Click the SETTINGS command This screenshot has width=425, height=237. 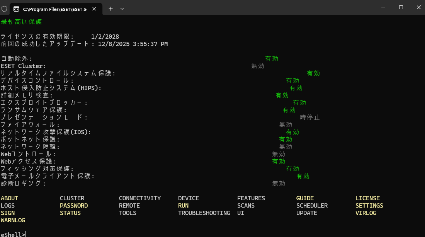[369, 206]
